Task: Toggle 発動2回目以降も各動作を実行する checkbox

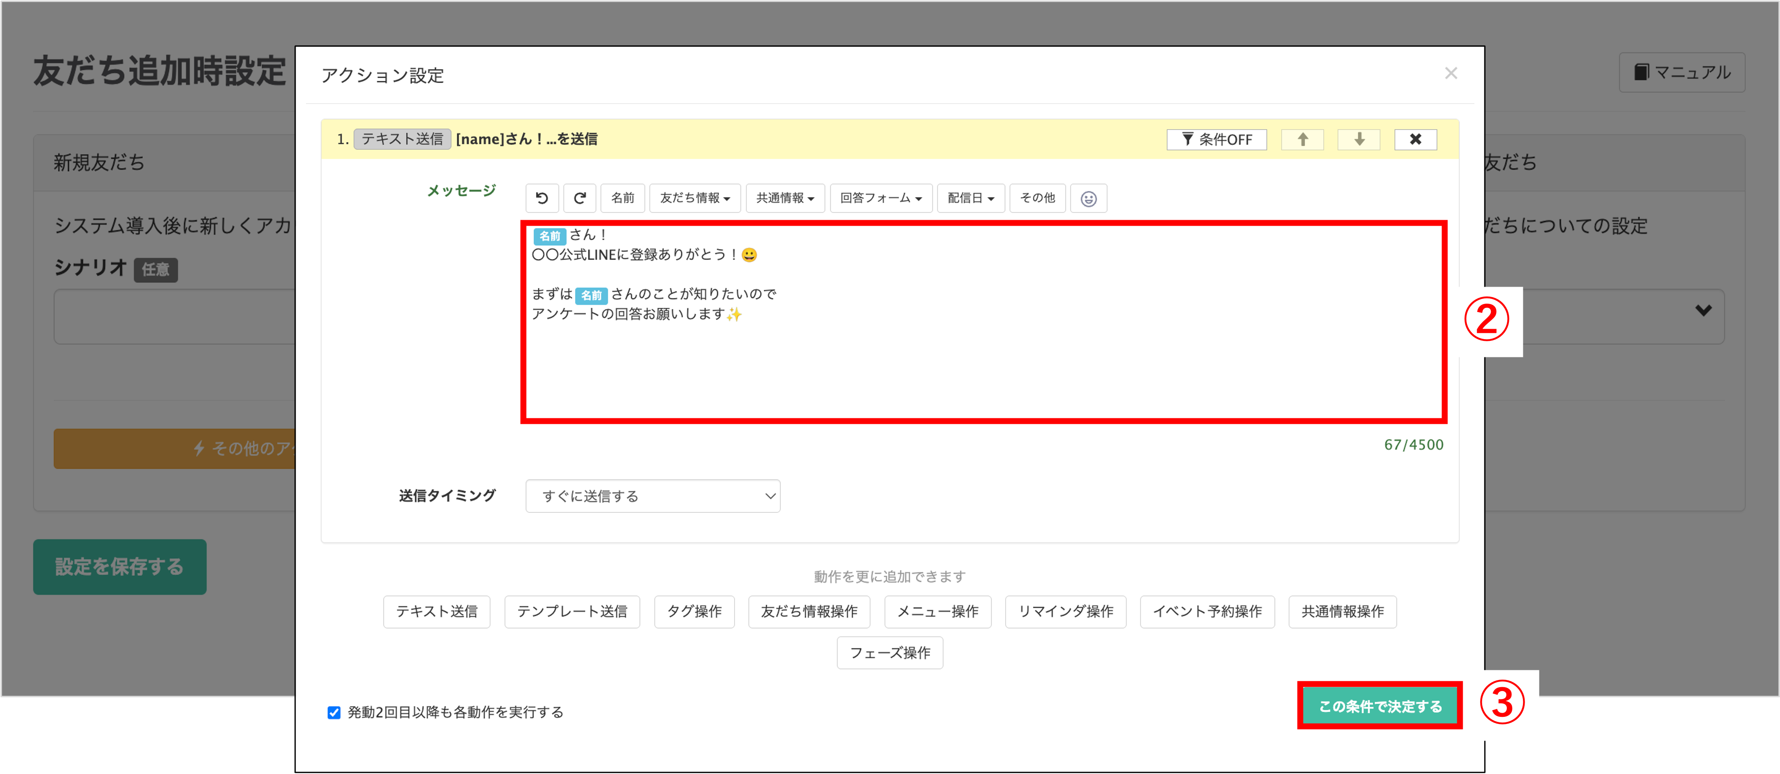Action: 334,713
